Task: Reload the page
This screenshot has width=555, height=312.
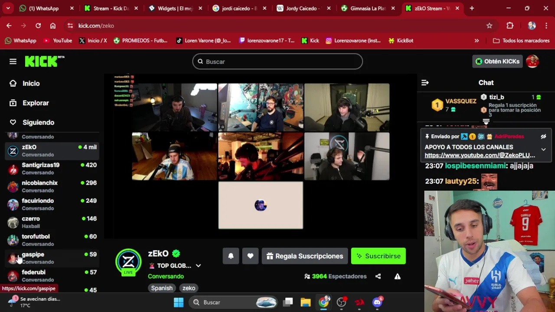Action: [38, 26]
